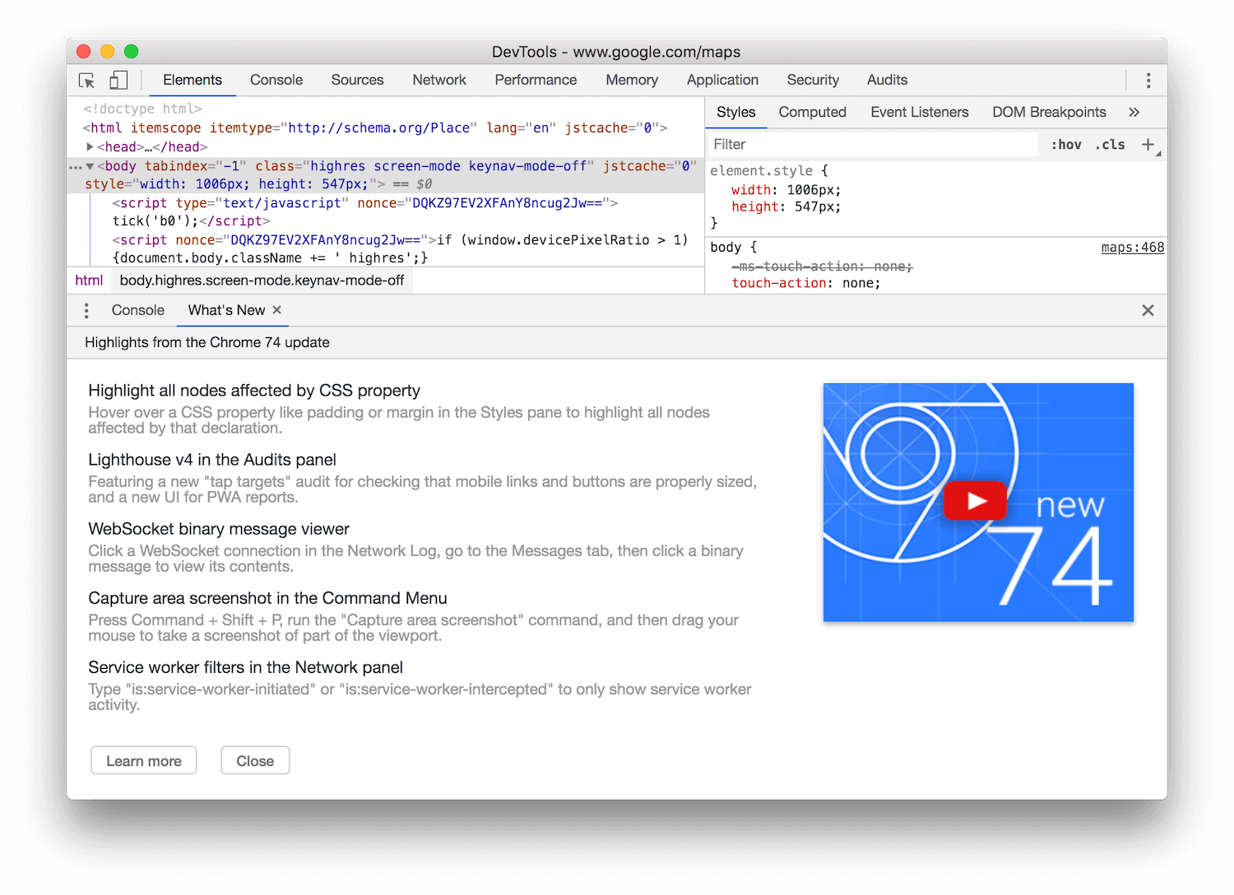
Task: Open the drawer overflow menu via vertical dots
Action: click(86, 310)
